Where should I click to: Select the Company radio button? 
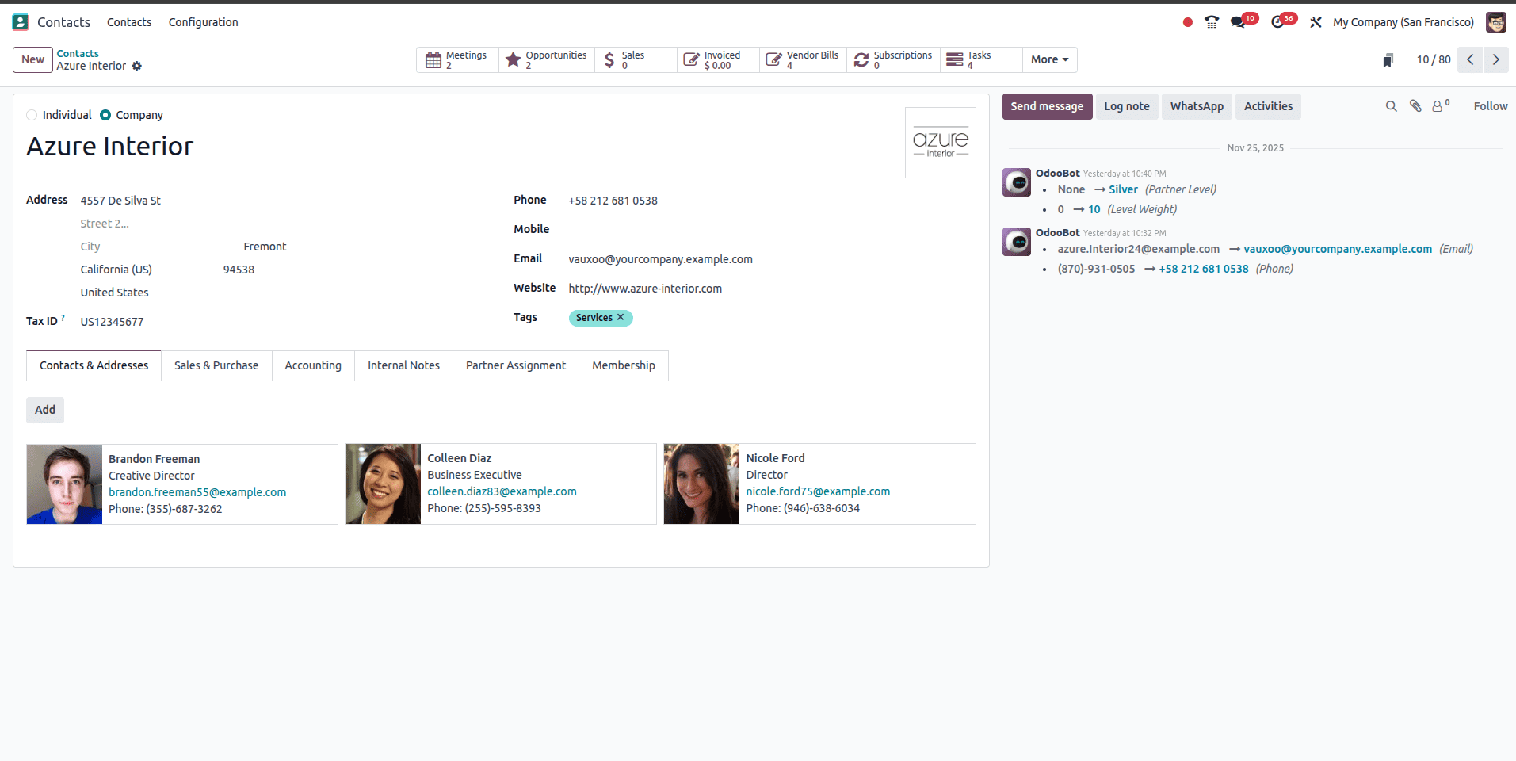pos(104,115)
